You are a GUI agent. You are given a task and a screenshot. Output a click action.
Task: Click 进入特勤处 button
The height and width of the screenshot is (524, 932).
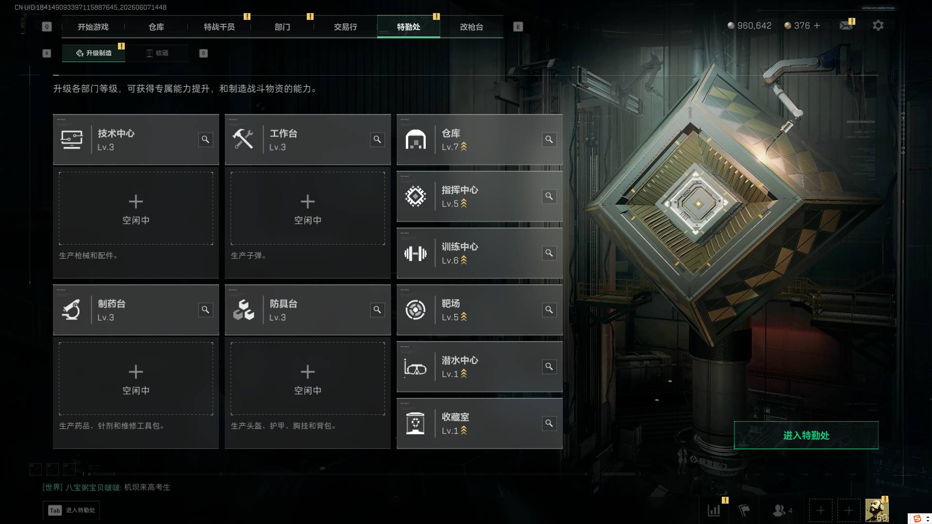point(806,435)
